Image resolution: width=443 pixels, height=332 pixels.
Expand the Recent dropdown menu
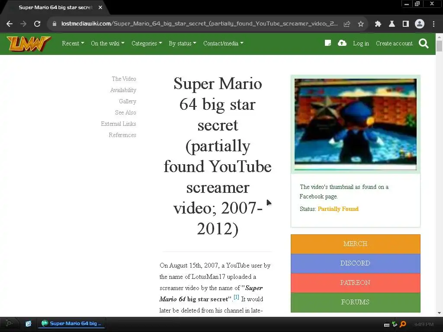73,44
